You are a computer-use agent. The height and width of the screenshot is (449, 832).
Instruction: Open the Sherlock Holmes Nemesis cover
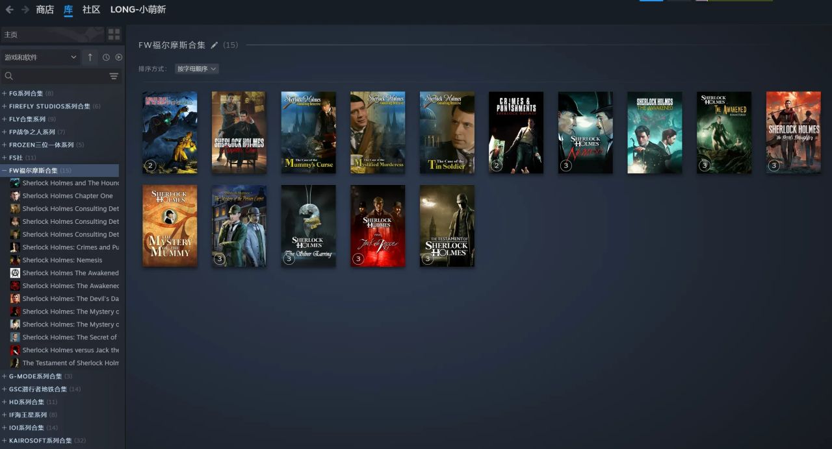586,132
